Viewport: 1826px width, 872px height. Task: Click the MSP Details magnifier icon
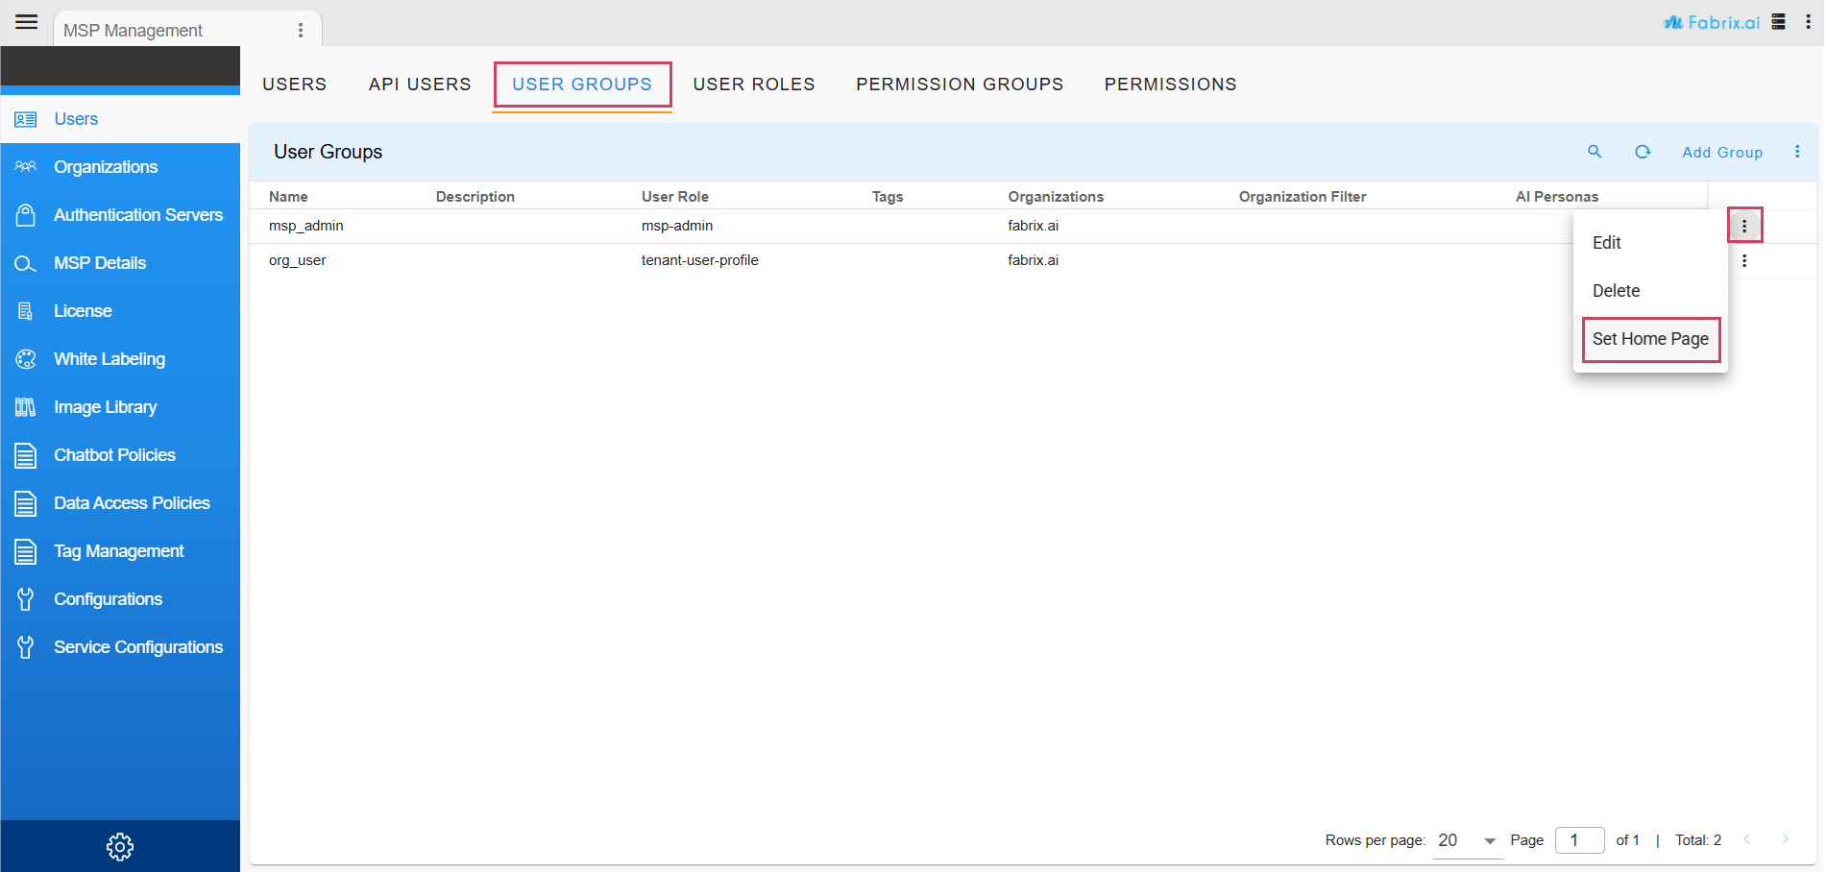point(26,262)
